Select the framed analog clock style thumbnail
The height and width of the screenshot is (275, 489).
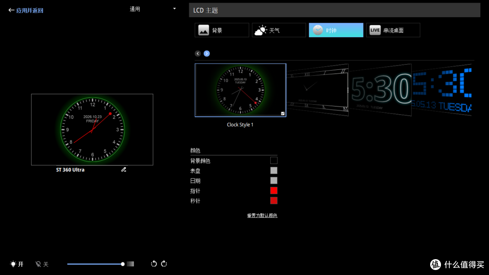pos(317,90)
